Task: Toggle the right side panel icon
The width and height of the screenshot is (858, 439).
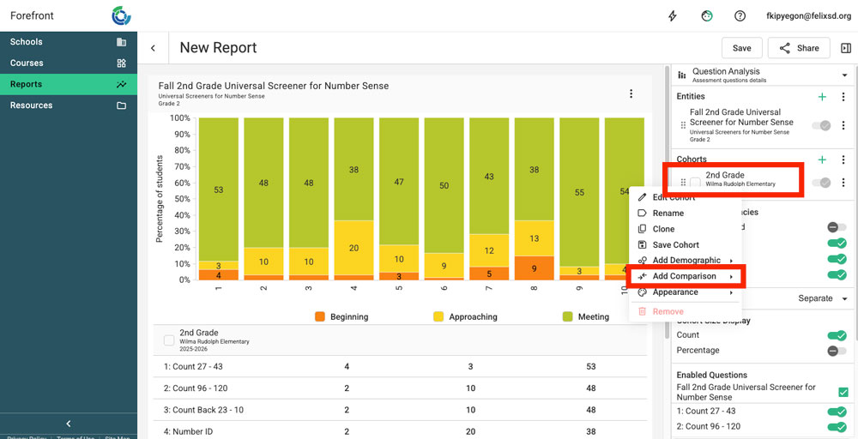Action: (846, 48)
